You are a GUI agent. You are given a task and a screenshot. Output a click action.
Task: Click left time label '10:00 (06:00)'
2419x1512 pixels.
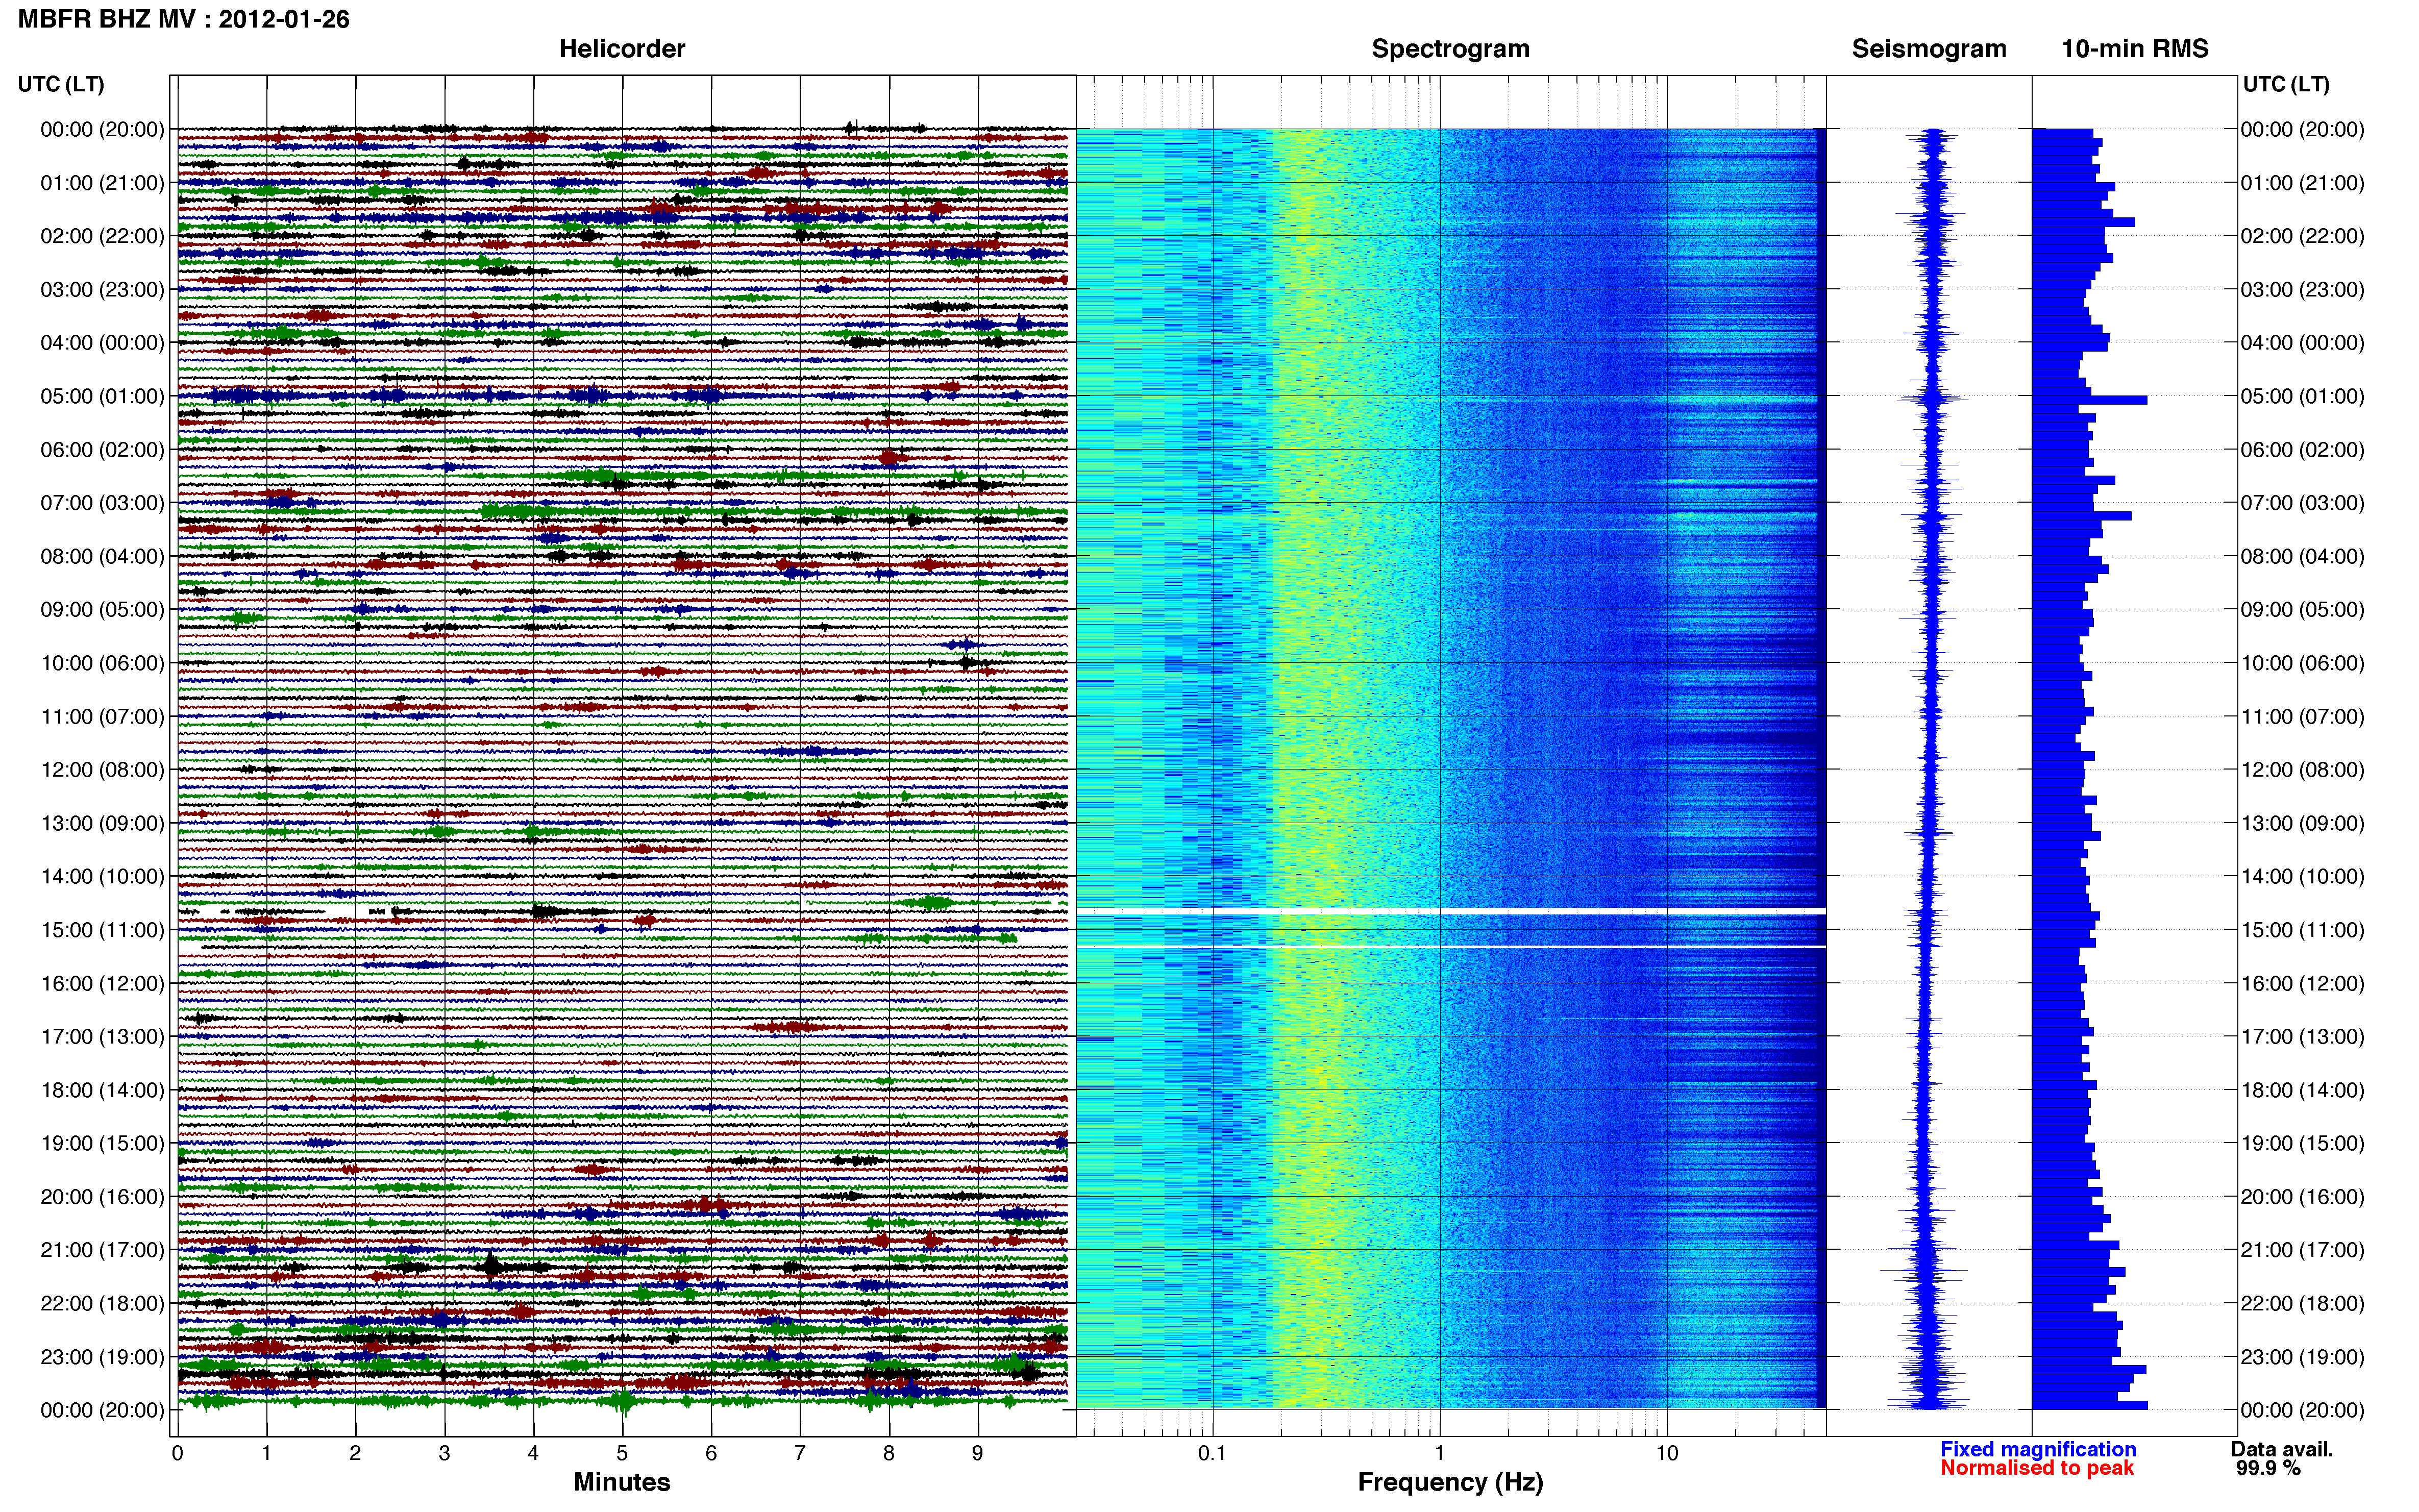(102, 663)
